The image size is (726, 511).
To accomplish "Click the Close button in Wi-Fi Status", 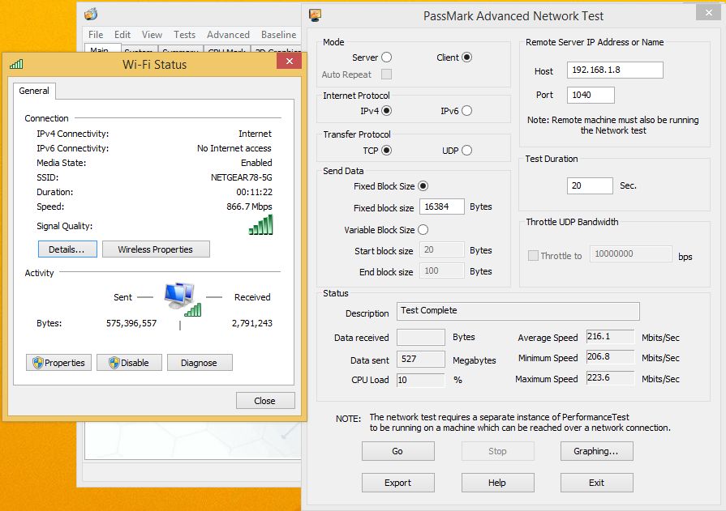I will [265, 401].
